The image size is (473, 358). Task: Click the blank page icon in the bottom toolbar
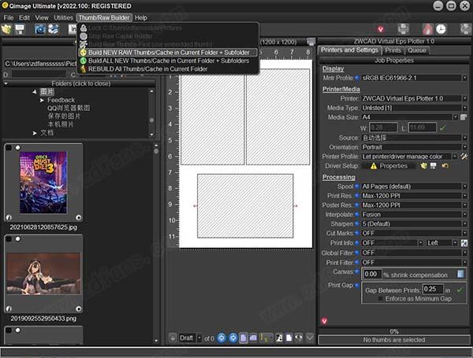289,338
